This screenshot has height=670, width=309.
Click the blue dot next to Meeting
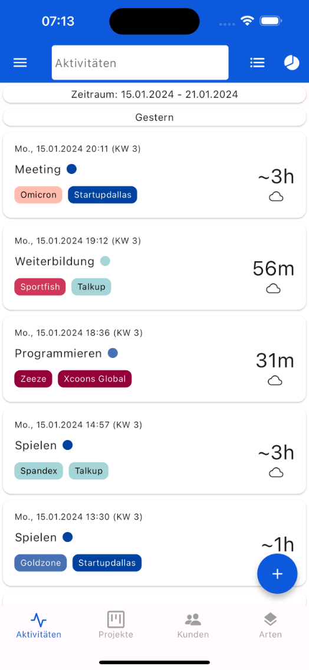(71, 169)
